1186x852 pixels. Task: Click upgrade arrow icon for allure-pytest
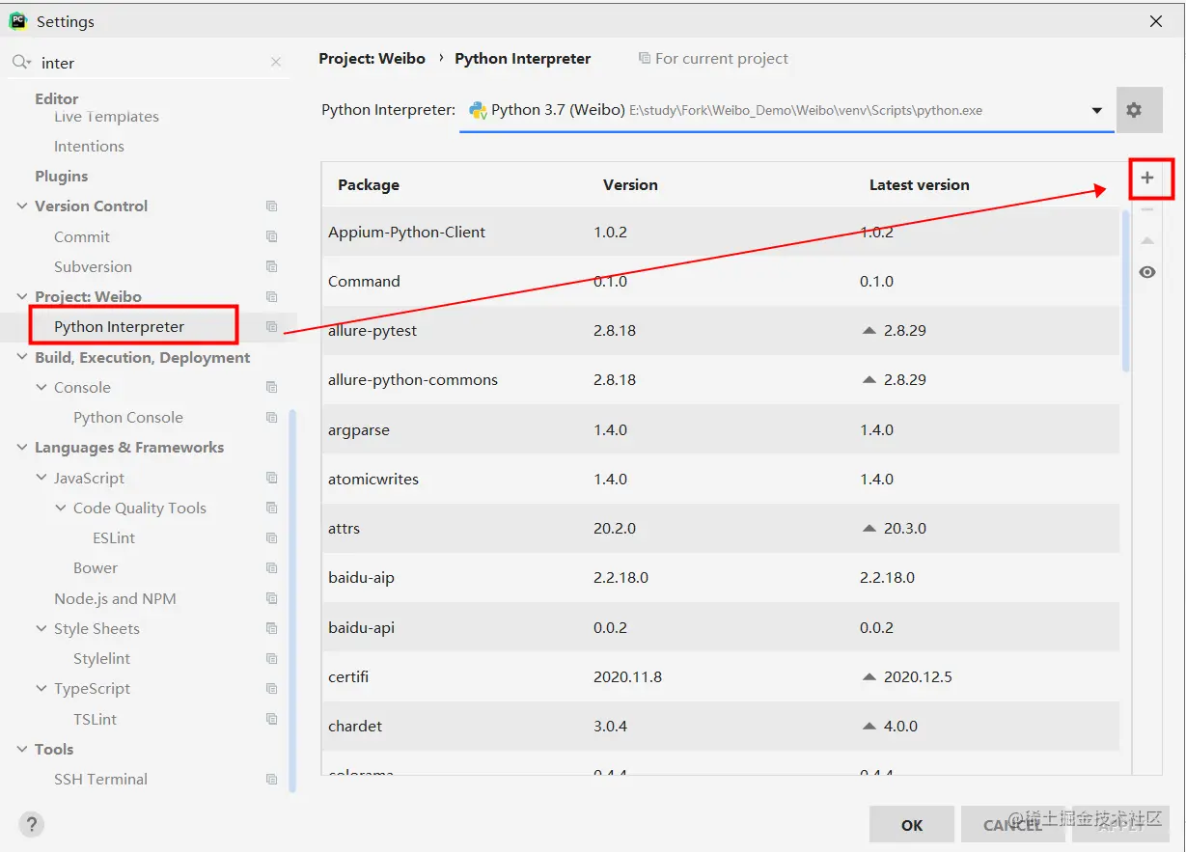pyautogui.click(x=869, y=330)
